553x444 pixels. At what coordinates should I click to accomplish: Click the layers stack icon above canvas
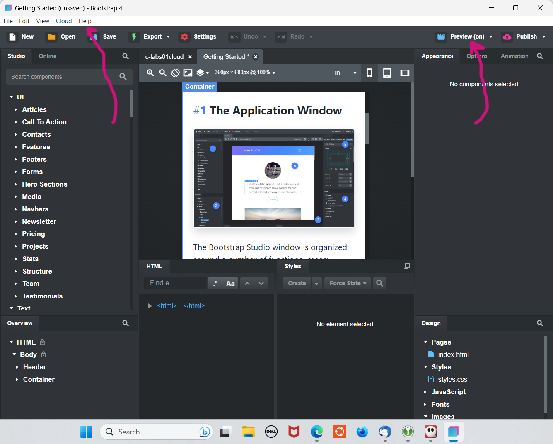[200, 73]
